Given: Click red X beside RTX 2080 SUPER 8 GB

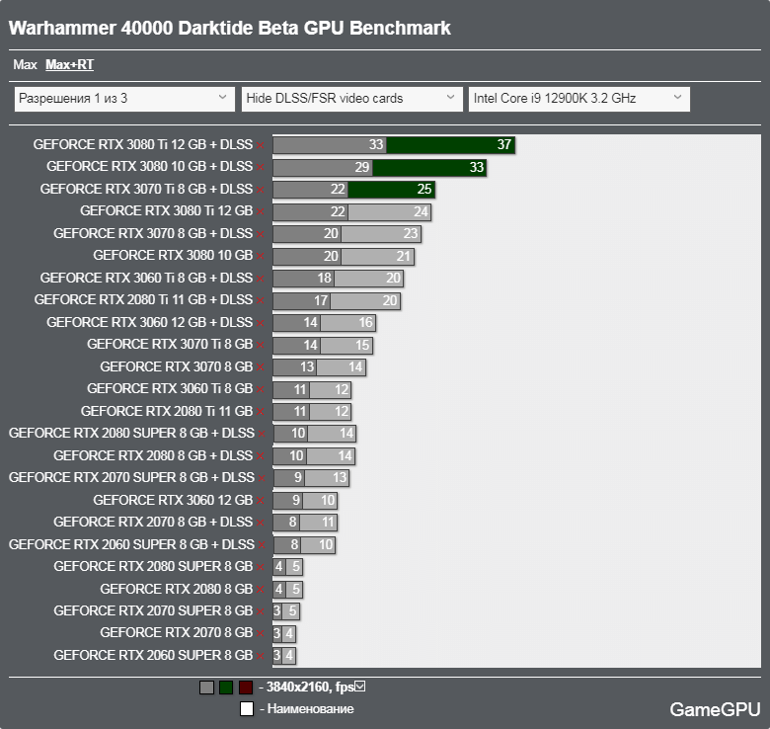Looking at the screenshot, I should pyautogui.click(x=261, y=567).
